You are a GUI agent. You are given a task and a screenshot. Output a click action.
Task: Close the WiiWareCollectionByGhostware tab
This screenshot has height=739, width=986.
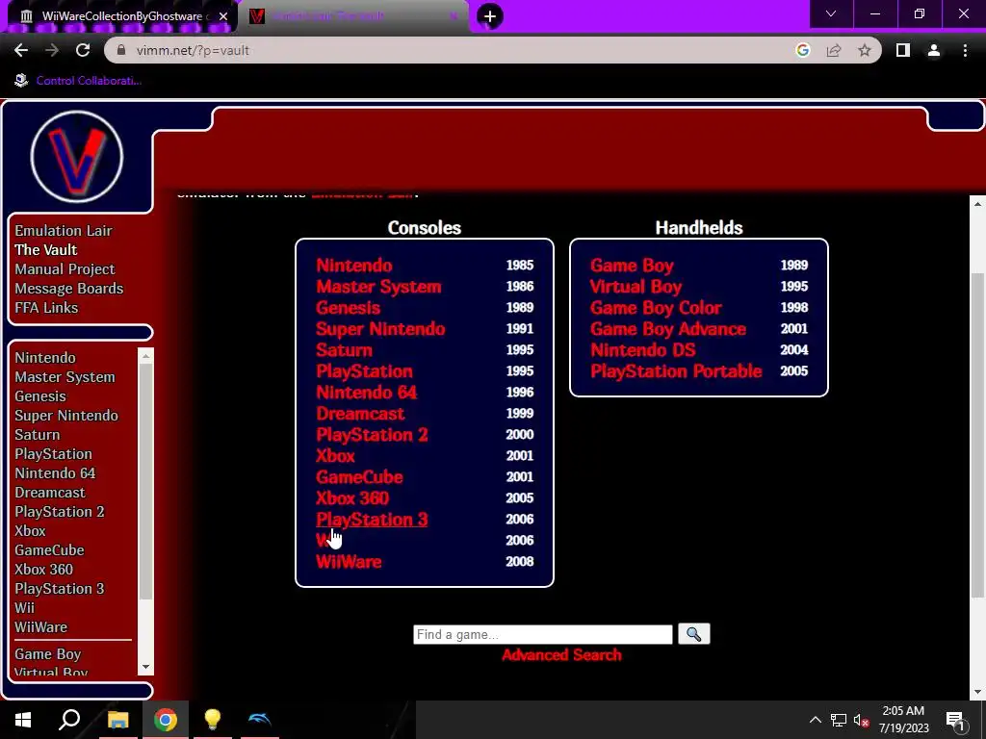tap(223, 16)
